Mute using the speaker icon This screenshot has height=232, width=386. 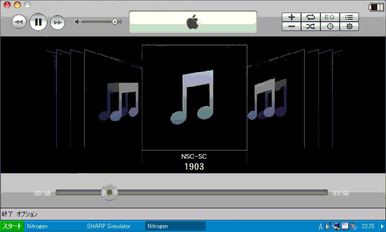77,22
